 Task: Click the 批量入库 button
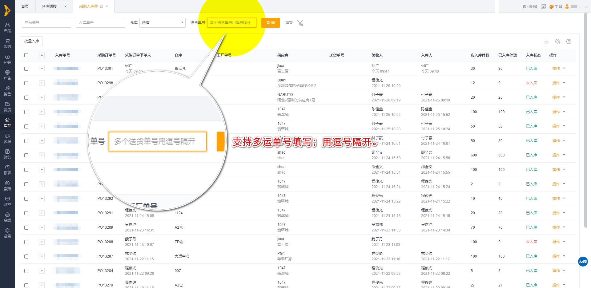[32, 41]
